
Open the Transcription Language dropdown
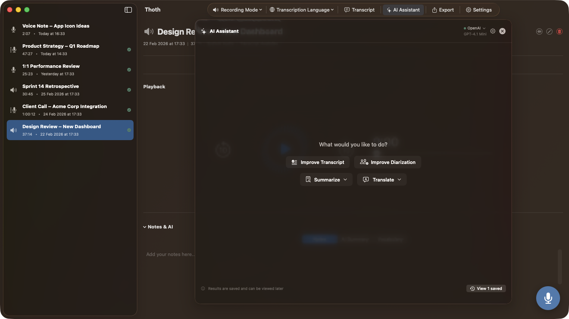click(x=301, y=10)
